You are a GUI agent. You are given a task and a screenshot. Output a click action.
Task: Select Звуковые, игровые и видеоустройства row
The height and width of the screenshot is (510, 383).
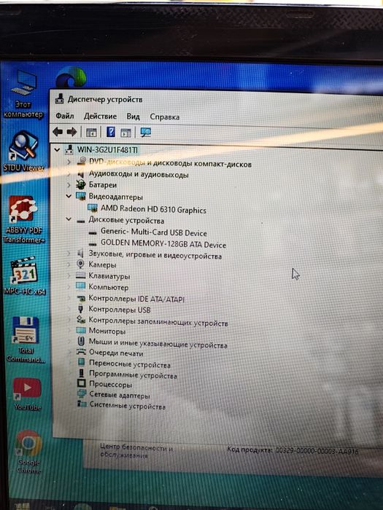155,255
